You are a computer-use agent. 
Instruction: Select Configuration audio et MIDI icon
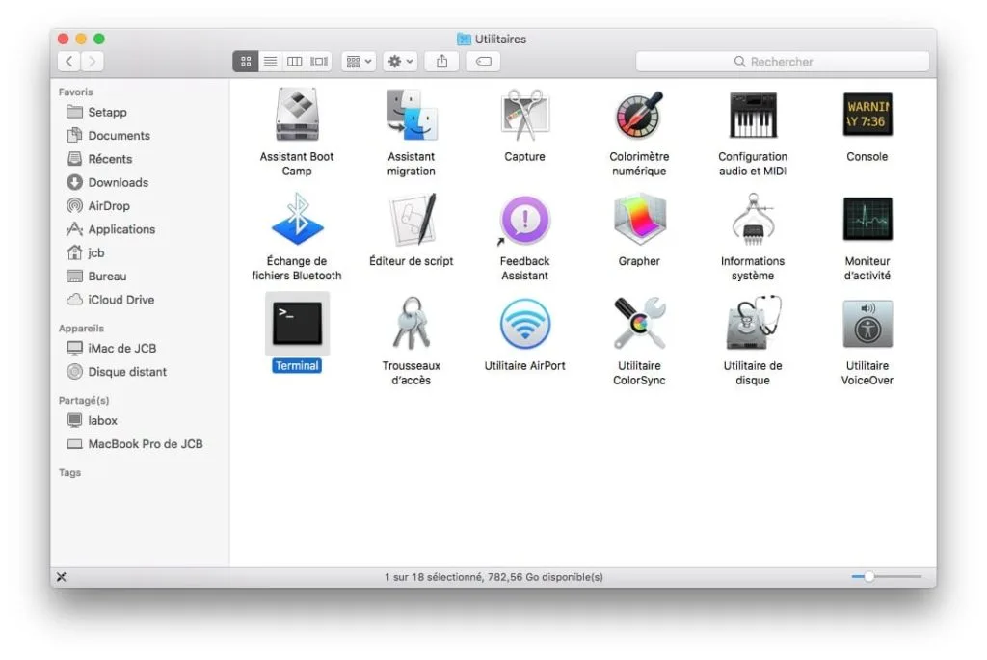753,115
